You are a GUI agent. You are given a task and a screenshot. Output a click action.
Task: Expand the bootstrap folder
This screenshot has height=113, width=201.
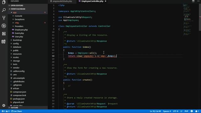(28, 40)
